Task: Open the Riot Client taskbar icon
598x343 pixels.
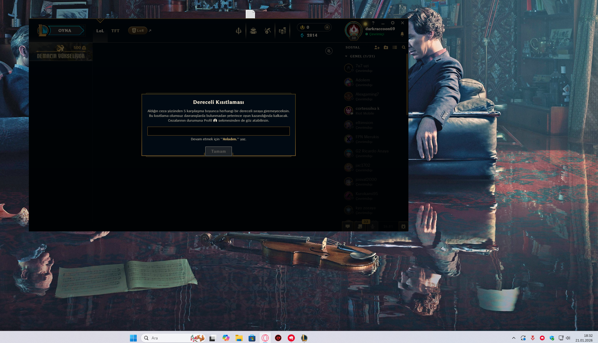Action: 291,338
